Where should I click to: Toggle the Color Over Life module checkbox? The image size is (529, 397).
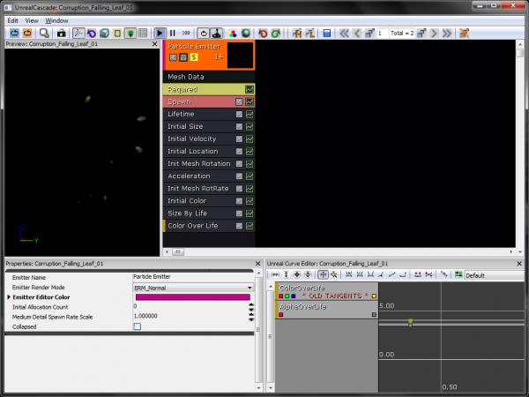(239, 226)
